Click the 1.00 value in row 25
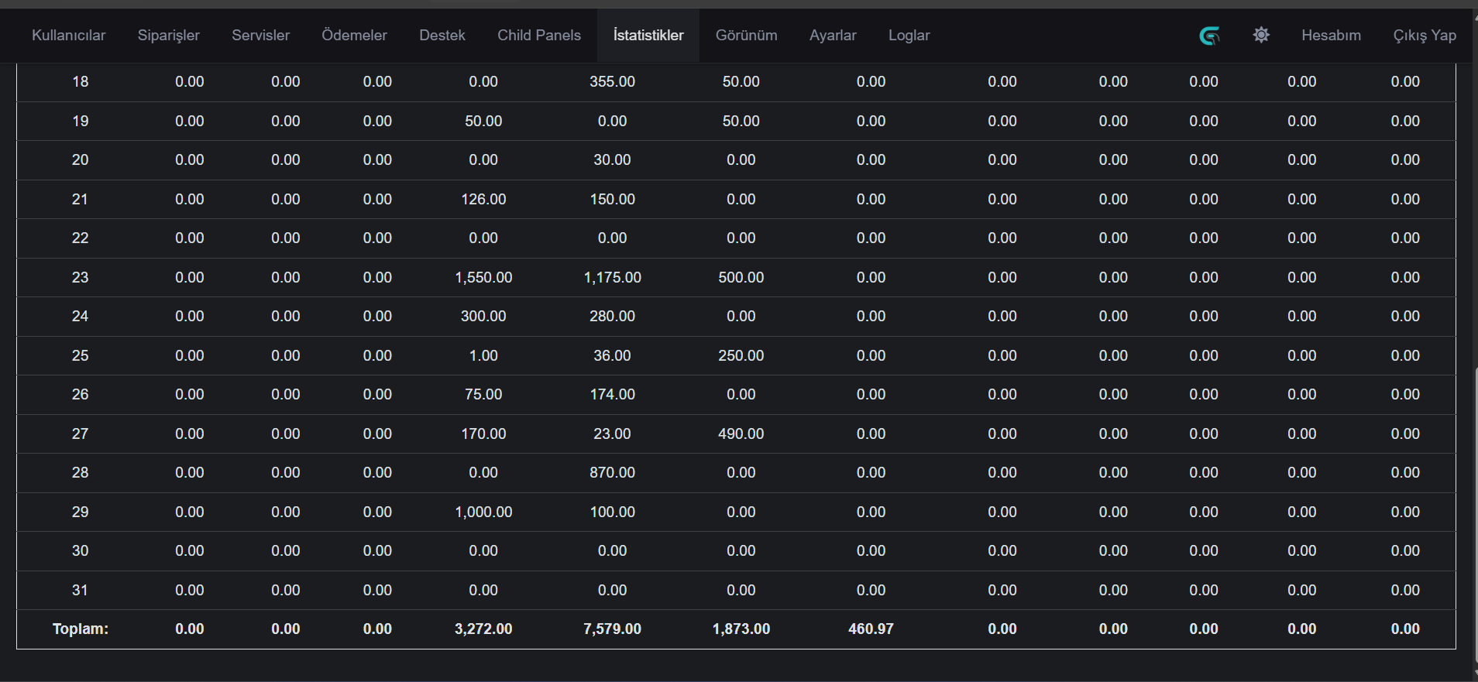 (x=483, y=356)
